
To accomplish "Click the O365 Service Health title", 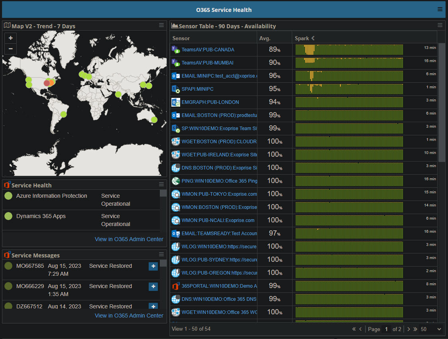I will pyautogui.click(x=224, y=10).
